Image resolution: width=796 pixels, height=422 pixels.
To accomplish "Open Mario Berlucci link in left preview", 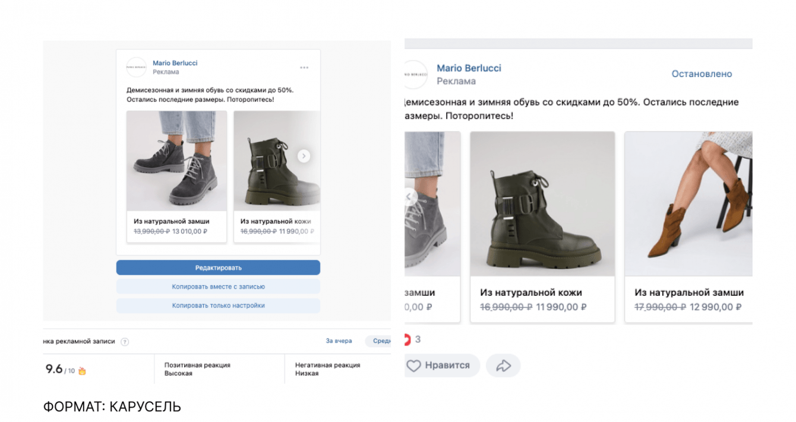I will click(x=175, y=63).
